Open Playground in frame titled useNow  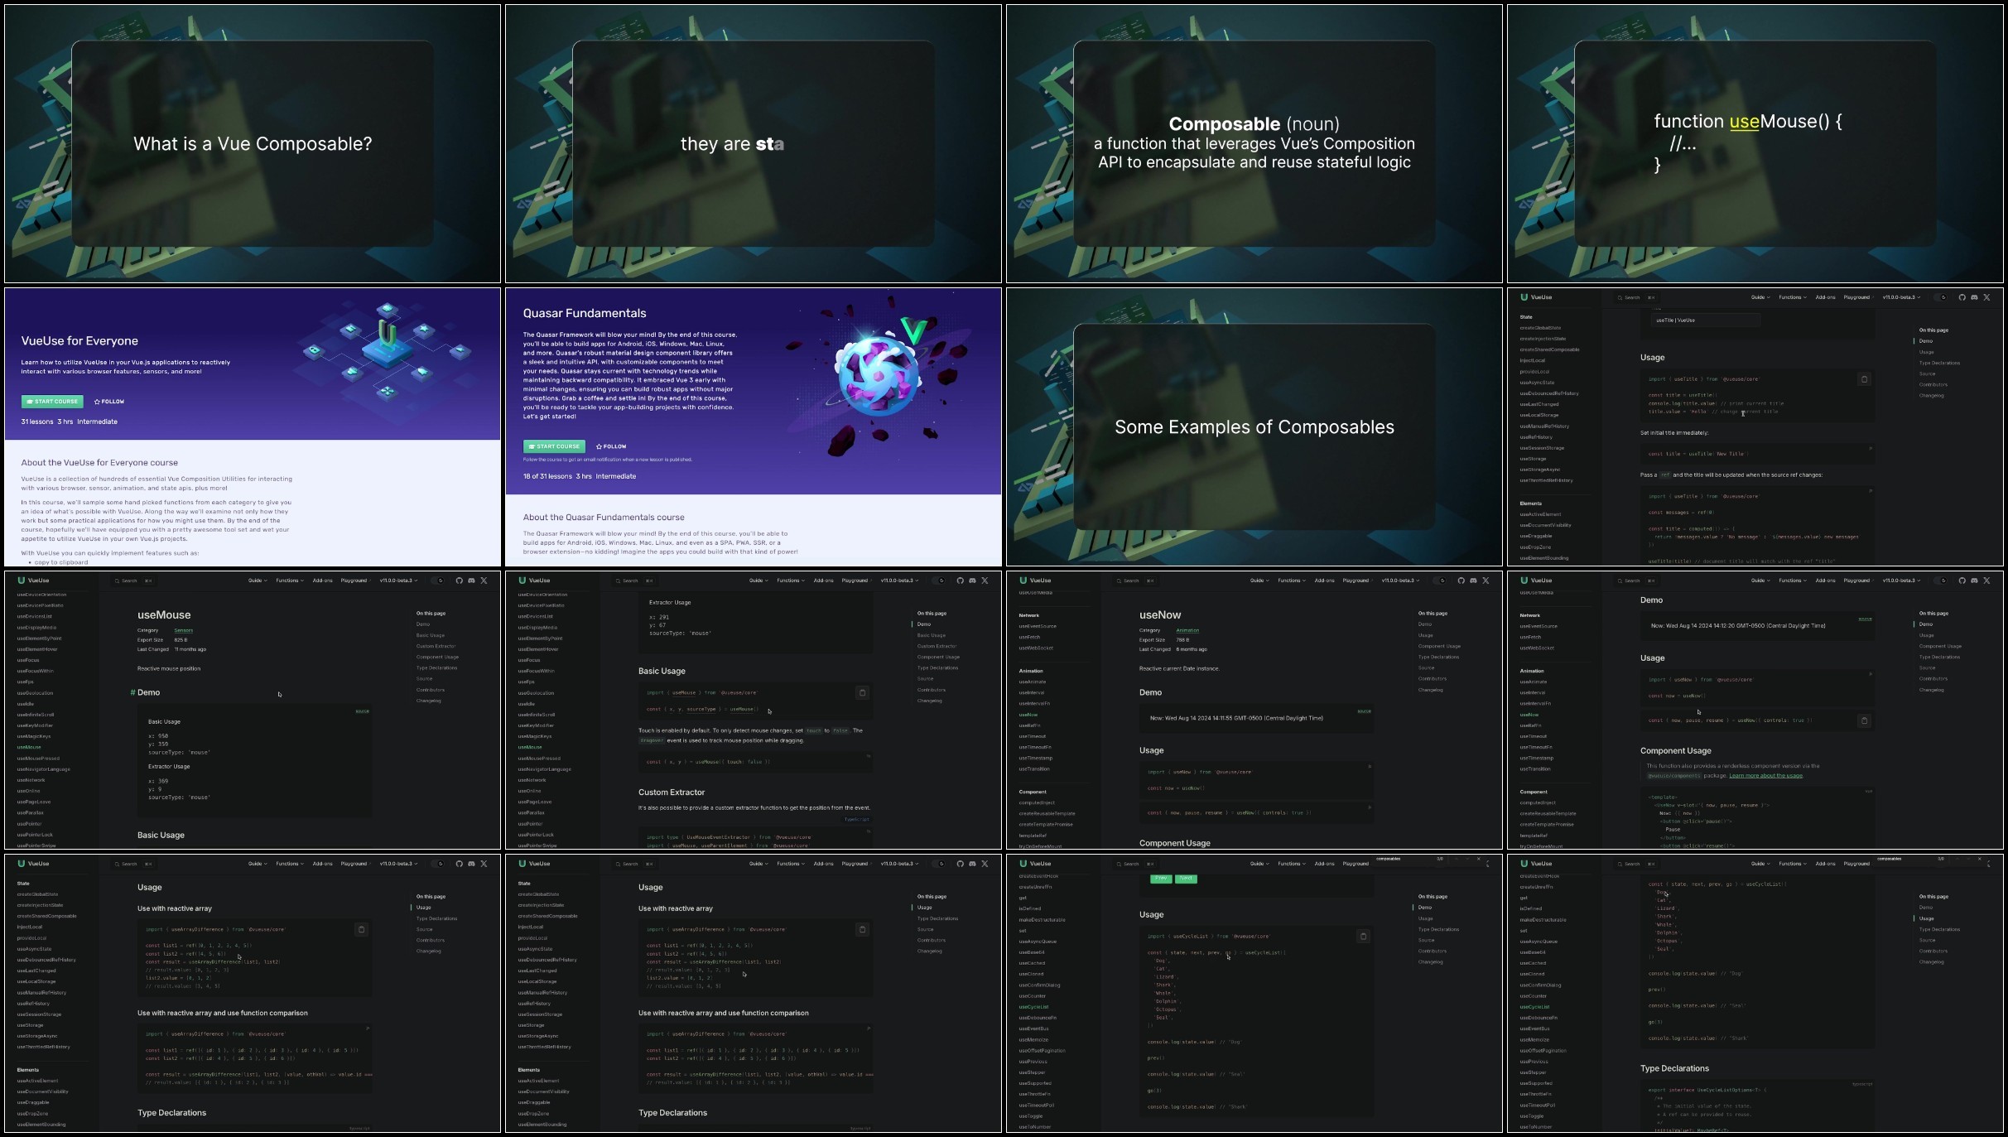click(1356, 581)
